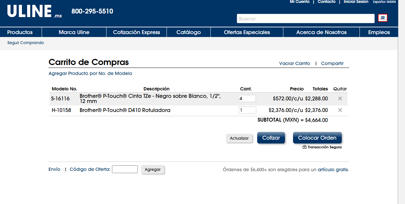Remove the Brother TZe tape item
Viewport: 405px width, 204px height.
pos(340,98)
